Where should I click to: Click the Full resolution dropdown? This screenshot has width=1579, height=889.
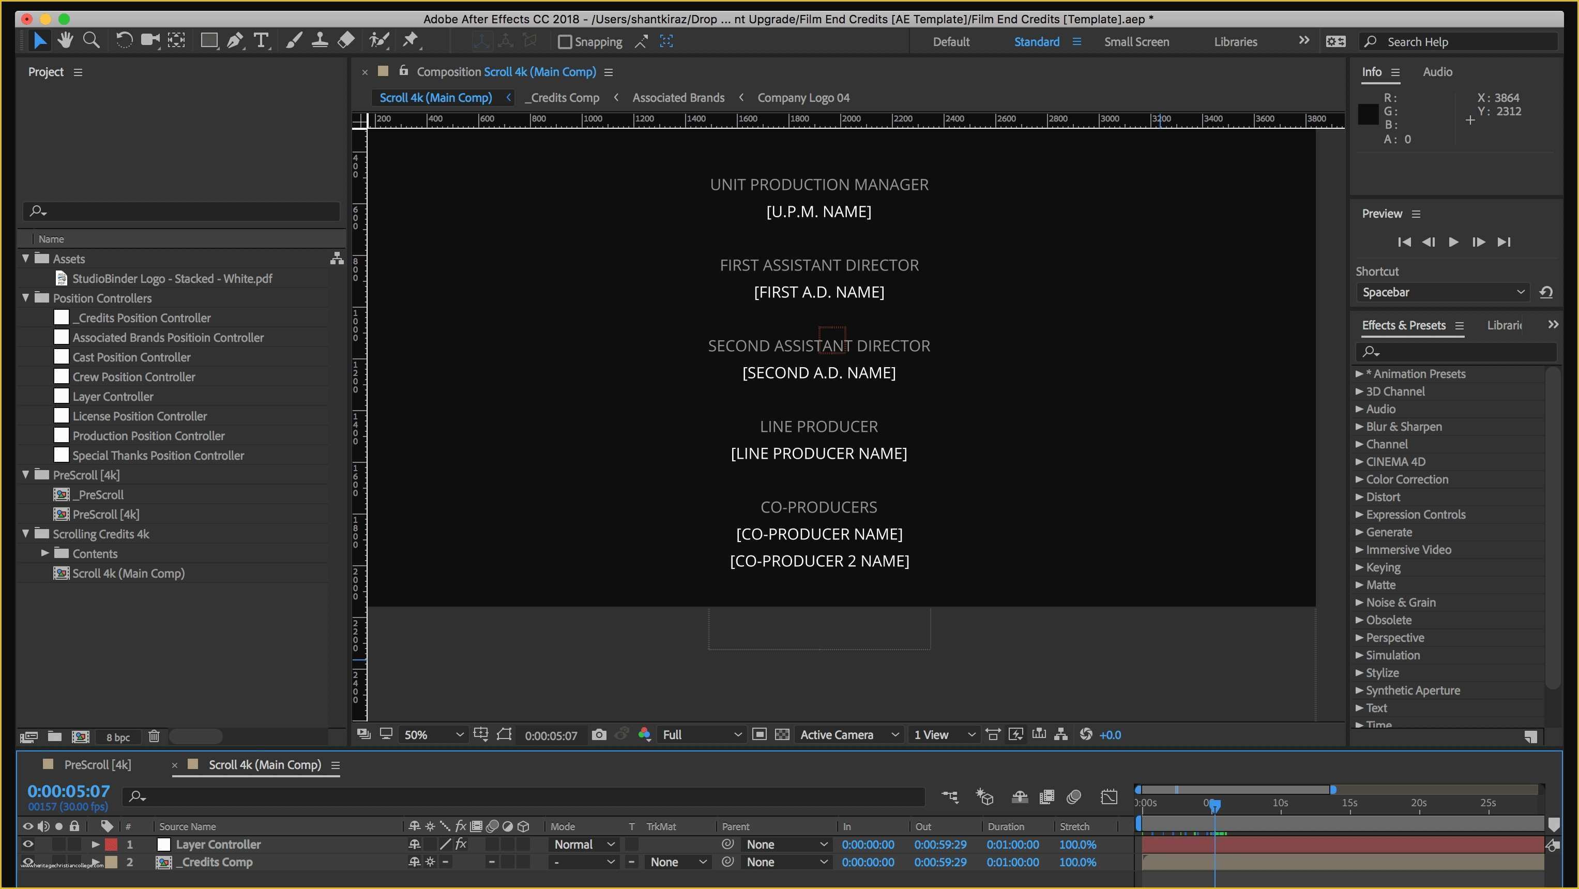tap(699, 734)
